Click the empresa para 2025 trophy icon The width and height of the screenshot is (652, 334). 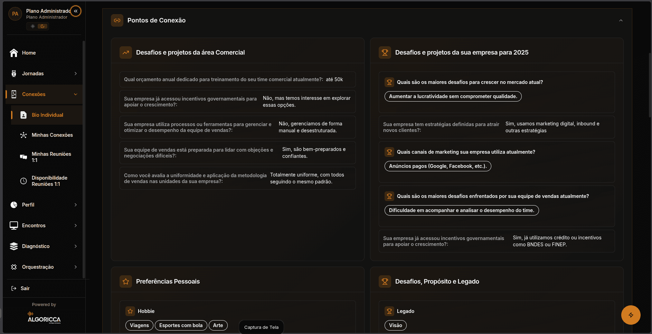(x=385, y=53)
